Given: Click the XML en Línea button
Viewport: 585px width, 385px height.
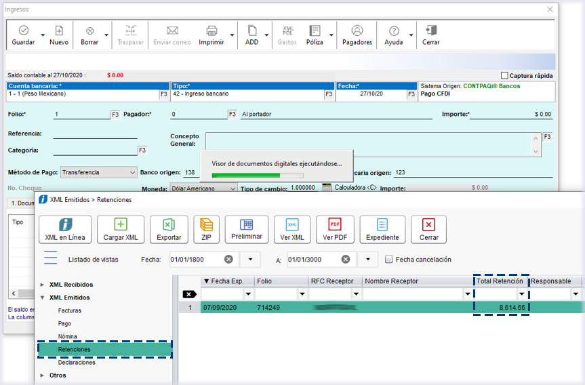Looking at the screenshot, I should point(65,229).
